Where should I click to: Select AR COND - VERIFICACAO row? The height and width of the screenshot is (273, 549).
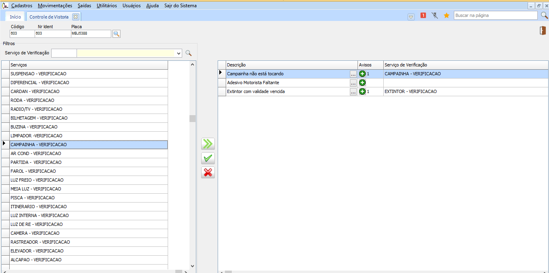[88, 153]
